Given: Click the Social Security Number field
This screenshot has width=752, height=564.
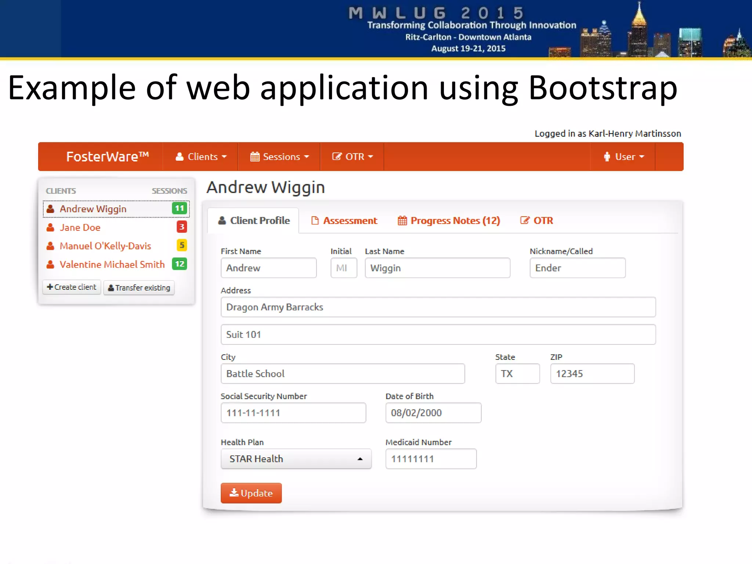Looking at the screenshot, I should pos(293,413).
